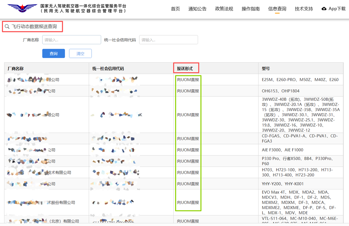This screenshot has height=226, width=349.
Task: Open the 首页 menu item
Action: (x=175, y=9)
